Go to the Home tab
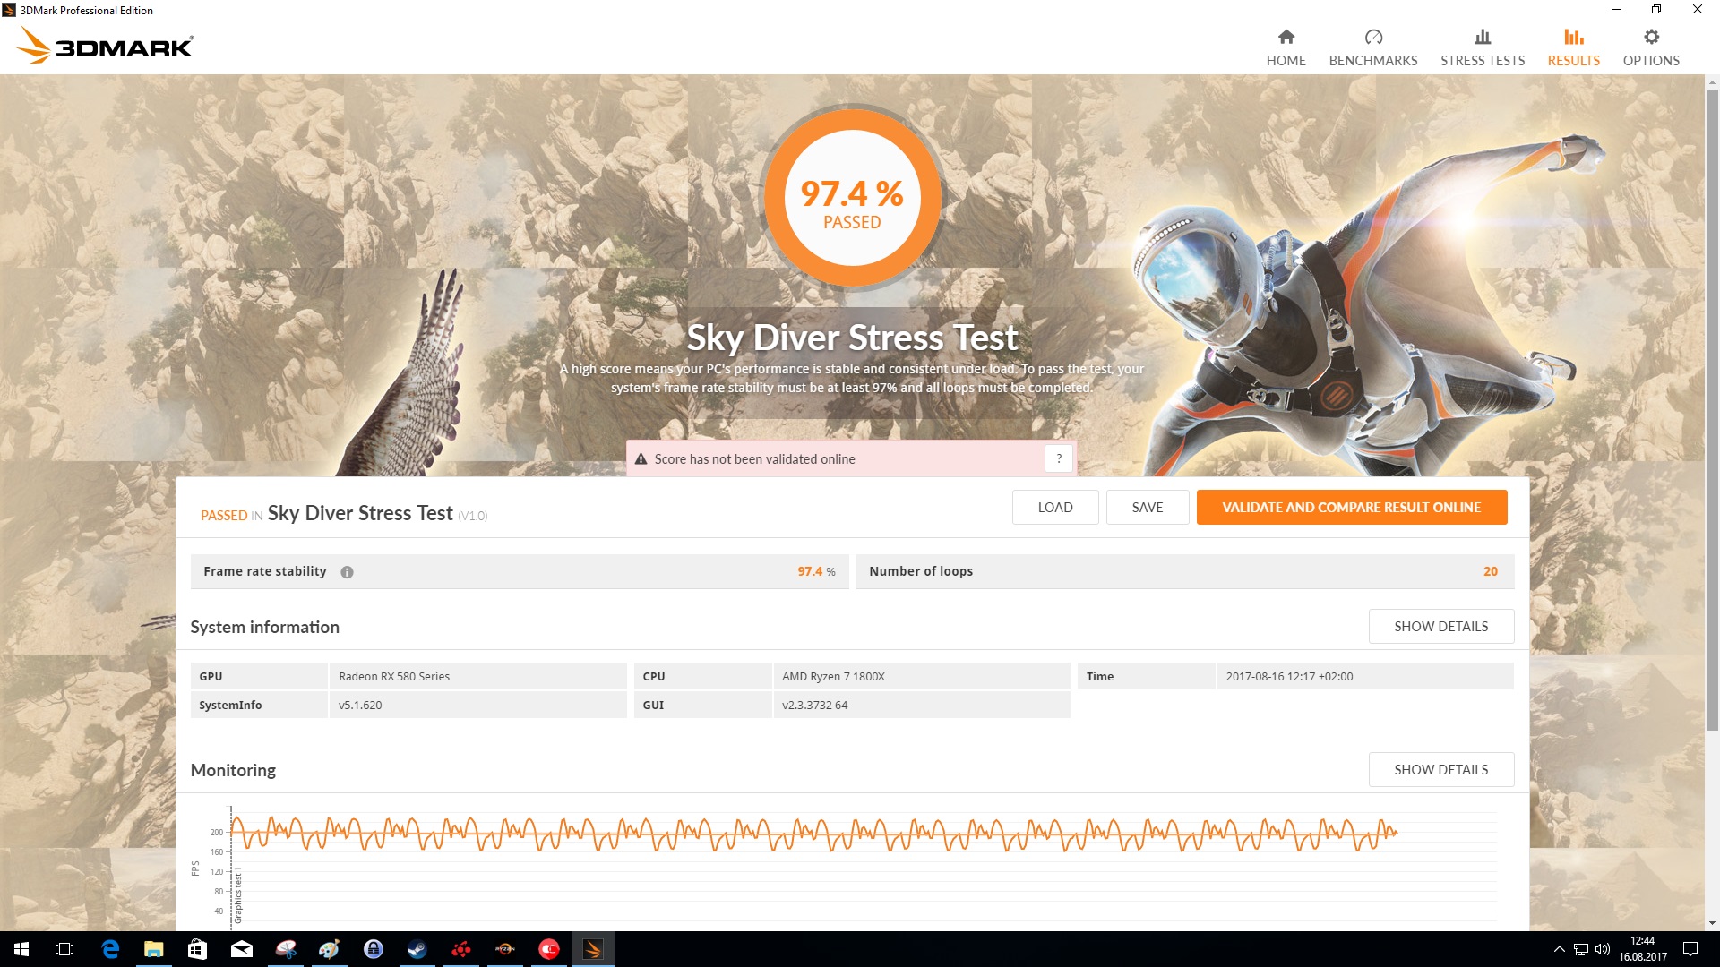The width and height of the screenshot is (1720, 967). (1286, 47)
